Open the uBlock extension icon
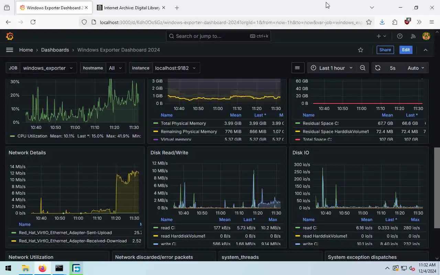440x275 pixels. click(x=407, y=22)
